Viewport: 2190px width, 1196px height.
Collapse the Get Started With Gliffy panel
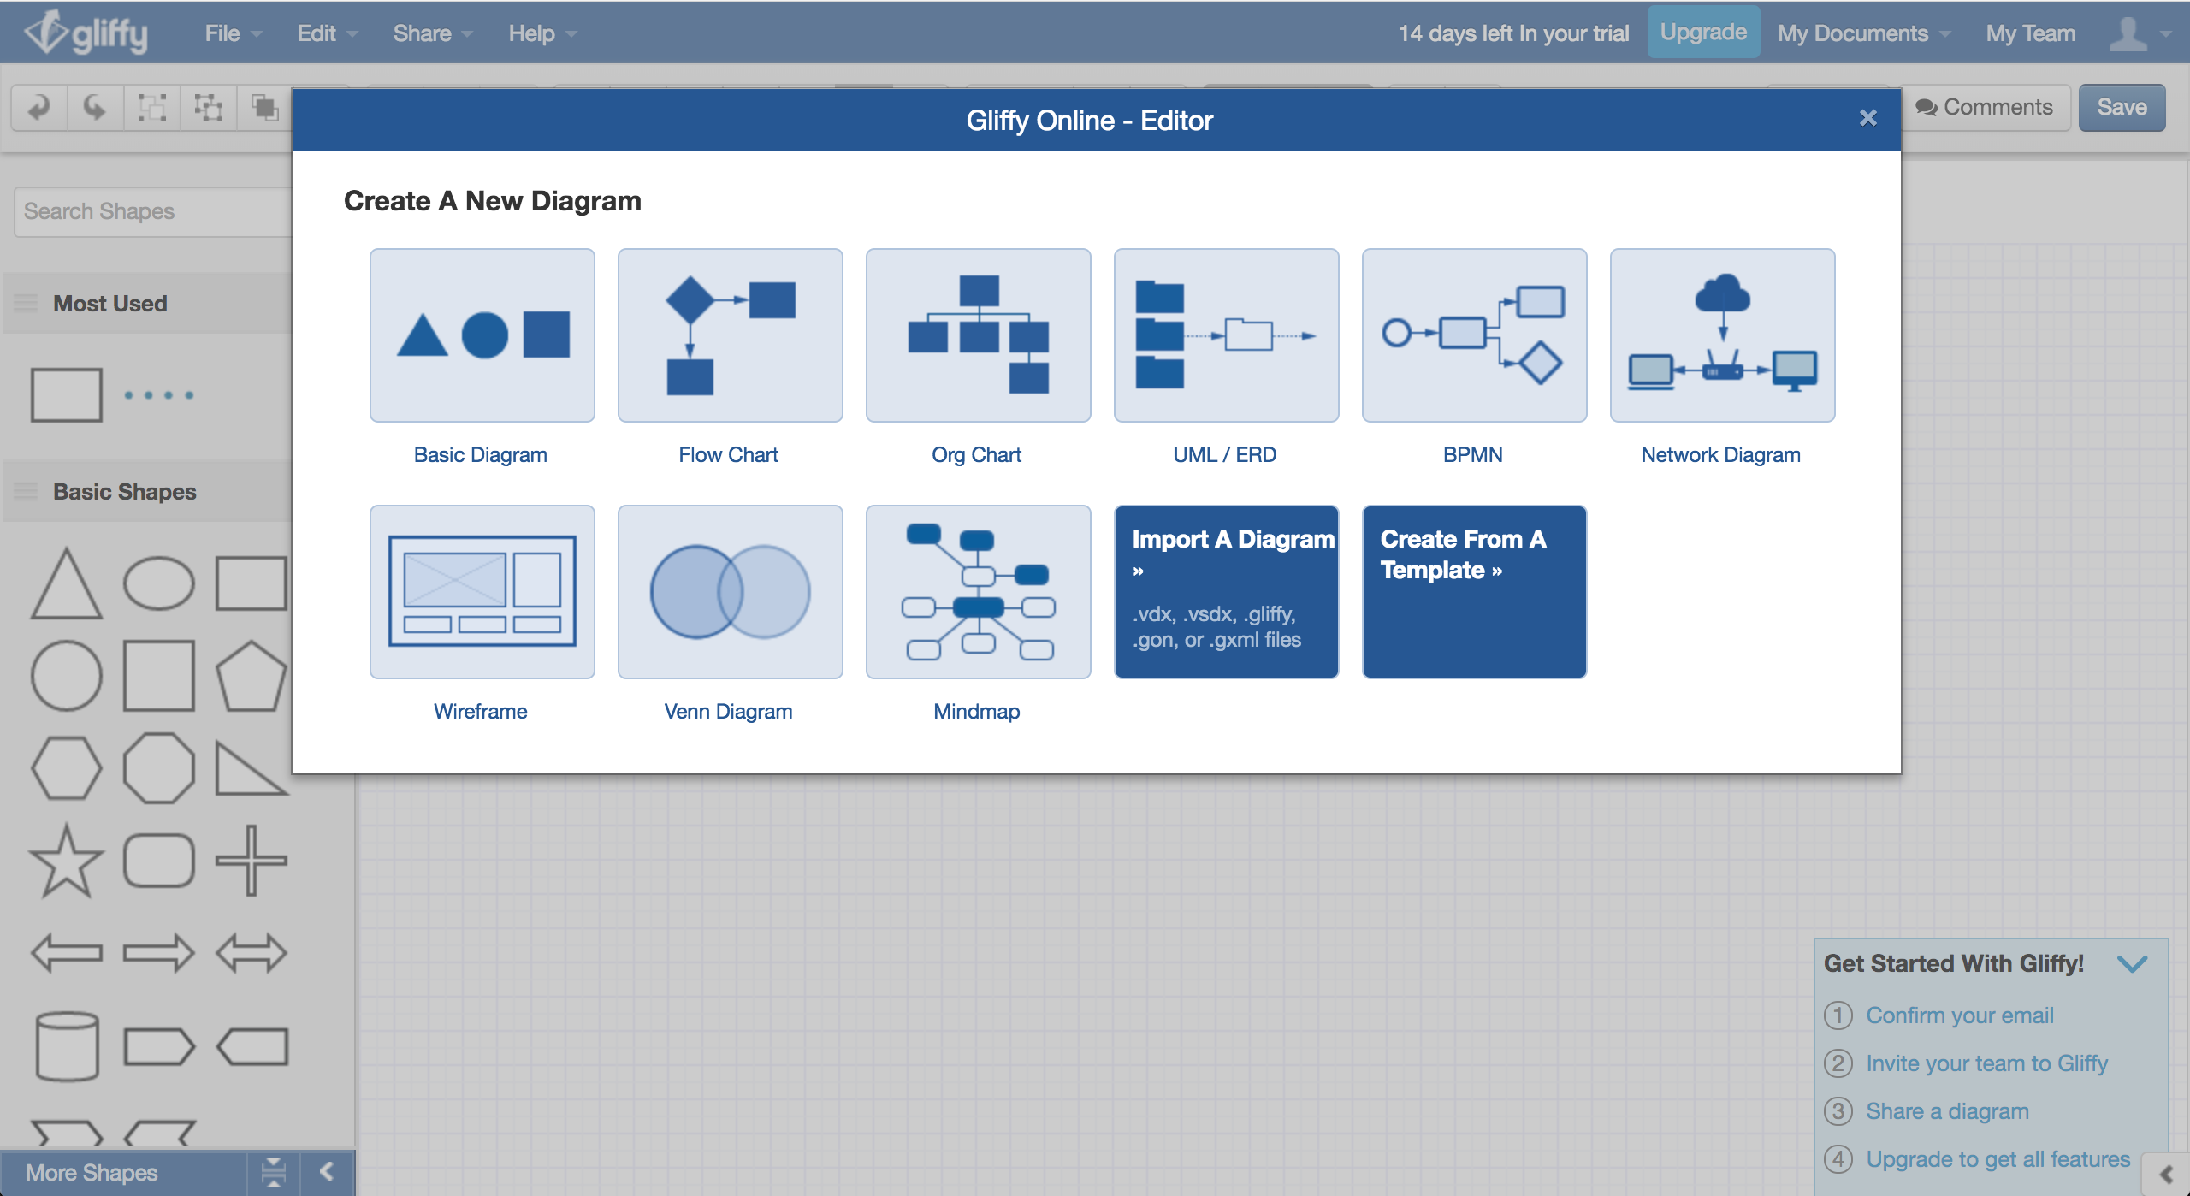coord(2133,964)
